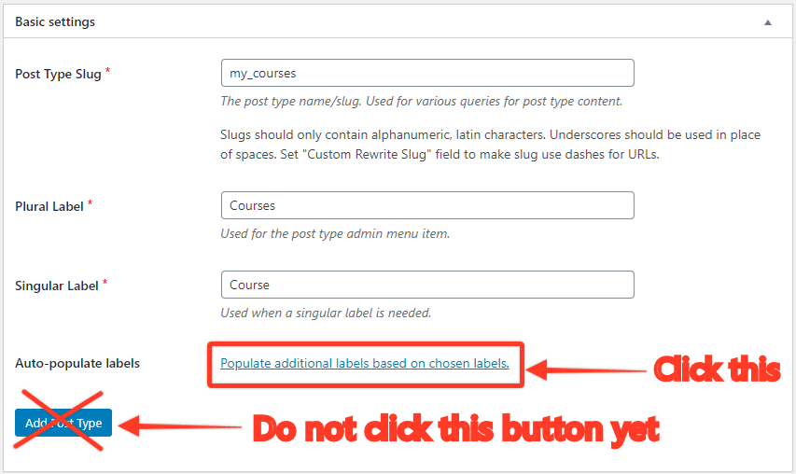
Task: Select the Singular Label text
Action: (x=57, y=286)
